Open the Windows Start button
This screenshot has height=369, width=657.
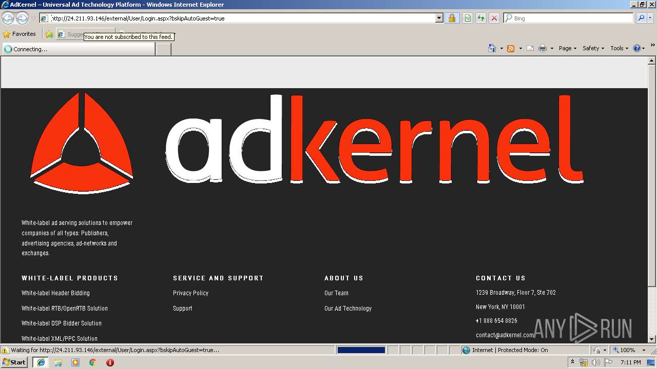tap(14, 362)
